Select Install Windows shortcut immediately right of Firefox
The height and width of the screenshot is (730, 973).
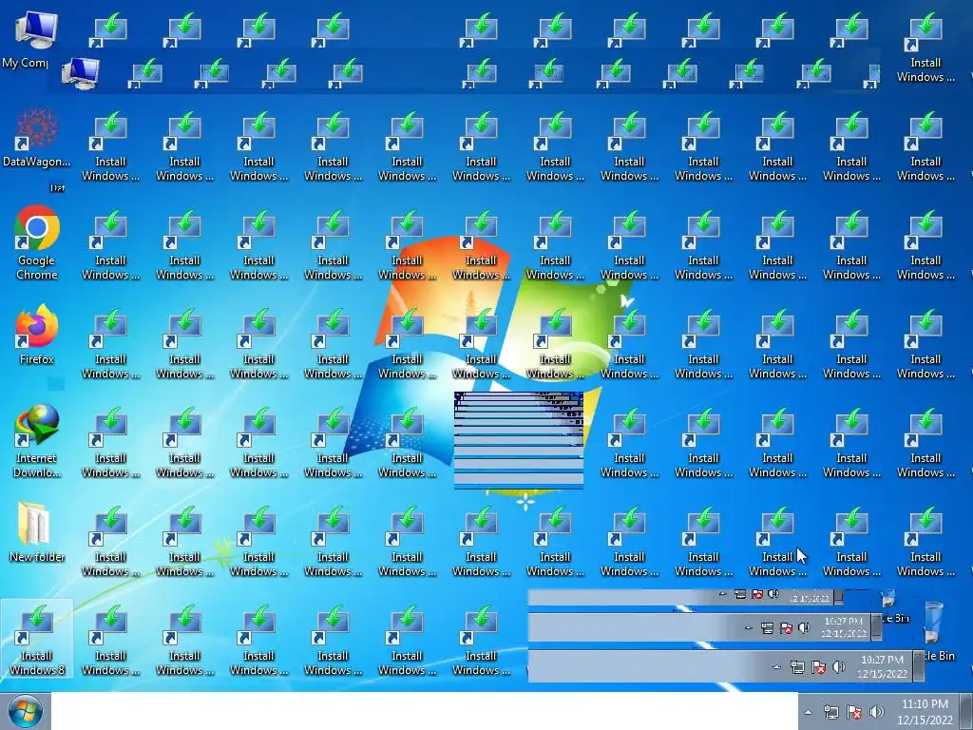pyautogui.click(x=110, y=344)
